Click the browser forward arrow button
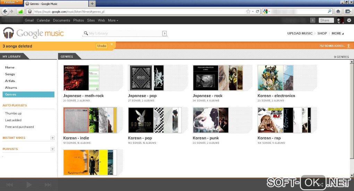The width and height of the screenshot is (354, 191). pos(12,11)
